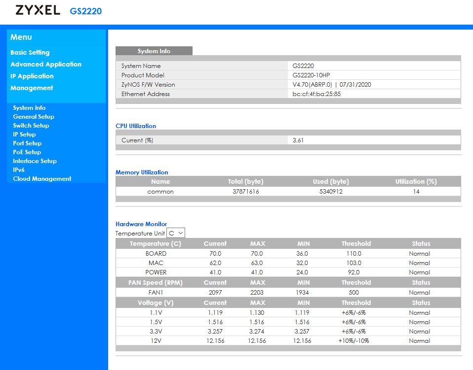Open the Basic Setting menu
The width and height of the screenshot is (473, 370).
(30, 52)
